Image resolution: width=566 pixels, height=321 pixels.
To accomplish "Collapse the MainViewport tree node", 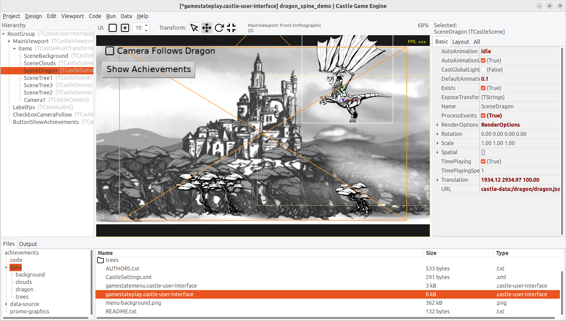I will coord(9,41).
